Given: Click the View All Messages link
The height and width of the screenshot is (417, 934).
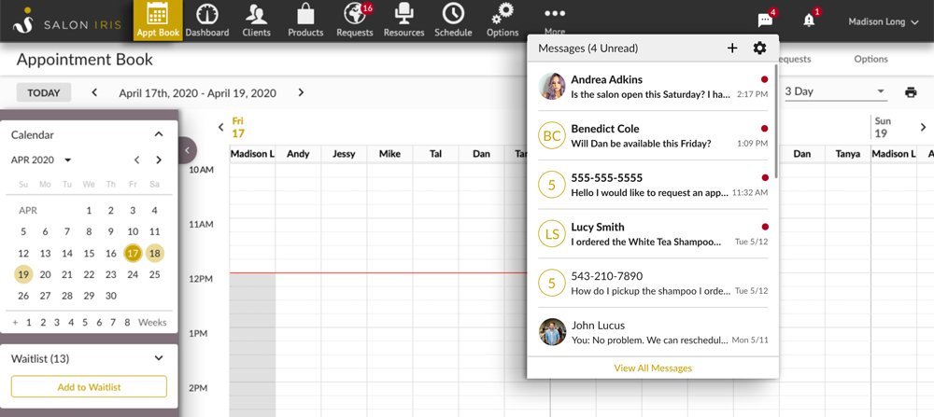Looking at the screenshot, I should pos(653,368).
